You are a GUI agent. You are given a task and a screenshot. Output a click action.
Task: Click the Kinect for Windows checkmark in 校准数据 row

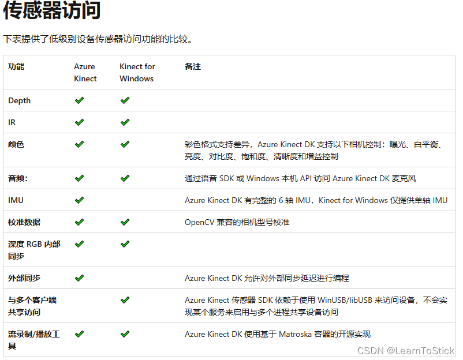pyautogui.click(x=125, y=222)
